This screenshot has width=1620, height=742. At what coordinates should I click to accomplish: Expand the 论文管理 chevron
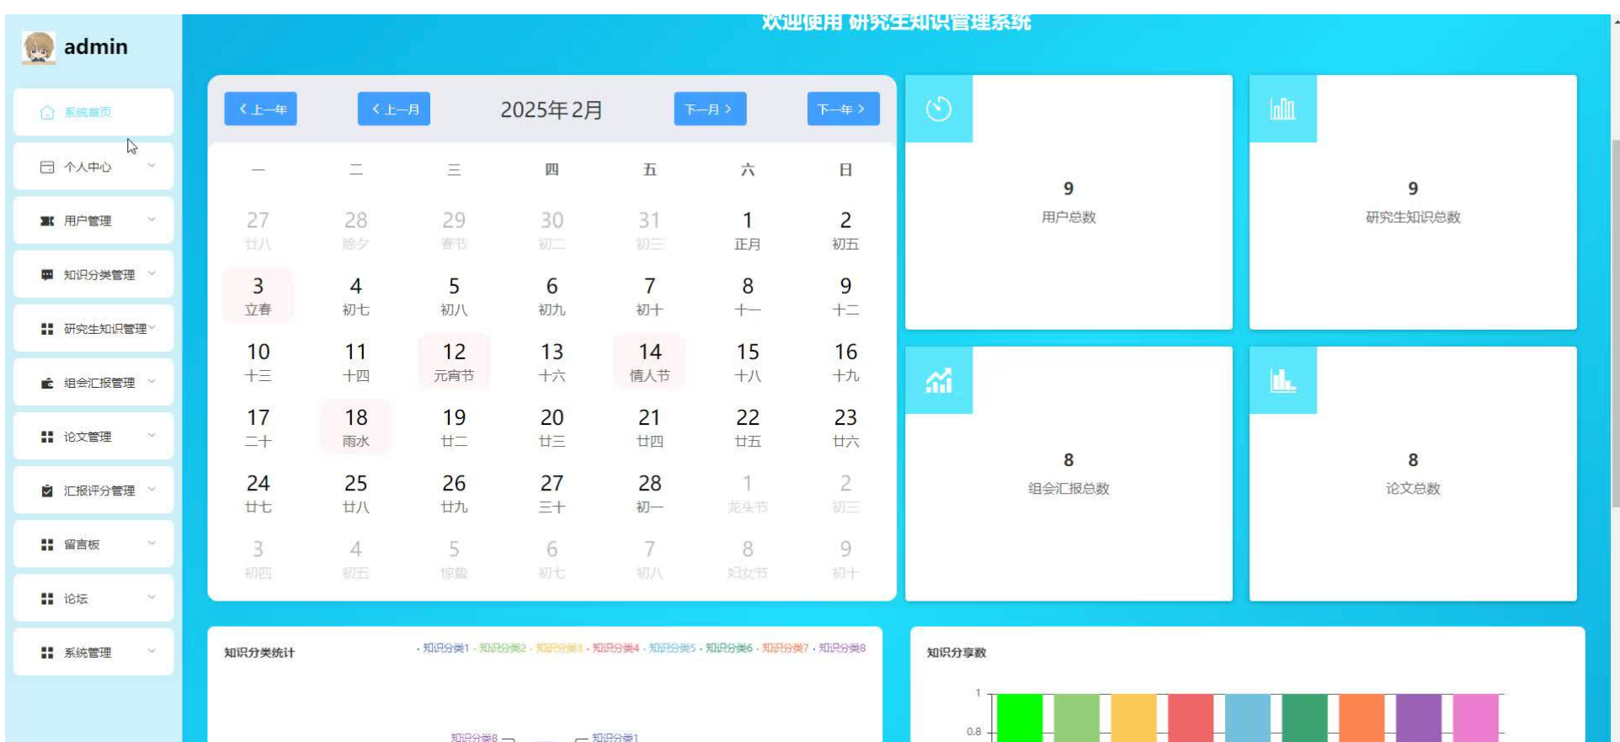[x=152, y=435]
